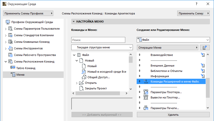Image resolution: width=214 pixels, height=121 pixels.
Task: Expand Схемы Клавишных Команд tree node
Action: click(x=6, y=42)
